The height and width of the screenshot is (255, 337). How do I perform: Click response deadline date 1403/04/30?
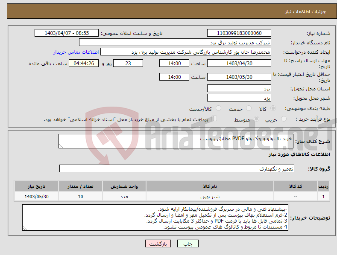pos(239,63)
